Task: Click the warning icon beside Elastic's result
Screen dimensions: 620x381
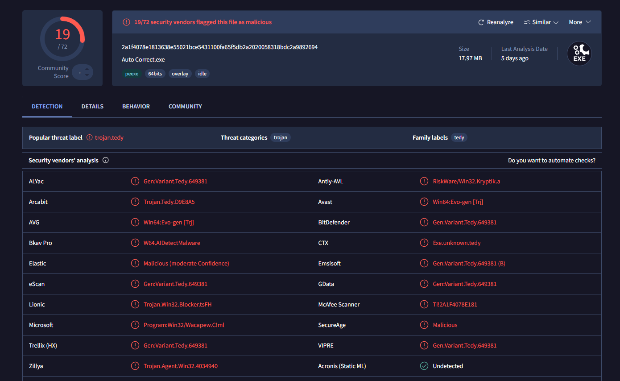Action: click(135, 263)
